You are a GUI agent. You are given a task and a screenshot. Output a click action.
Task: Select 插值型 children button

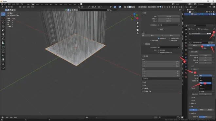pyautogui.click(x=210, y=110)
